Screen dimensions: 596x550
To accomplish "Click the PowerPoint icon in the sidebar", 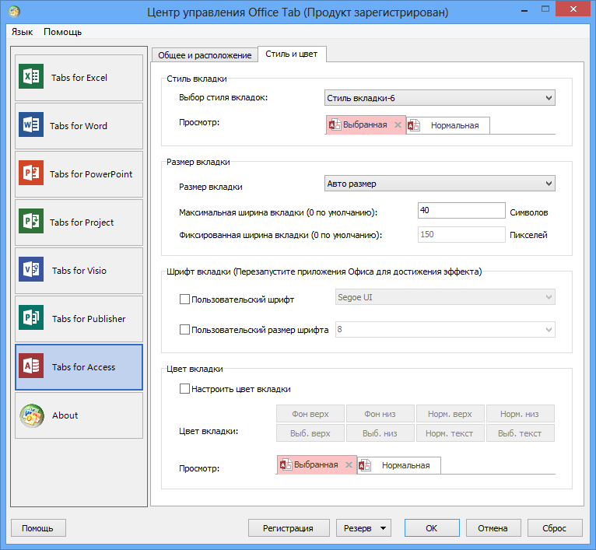I will coord(31,173).
